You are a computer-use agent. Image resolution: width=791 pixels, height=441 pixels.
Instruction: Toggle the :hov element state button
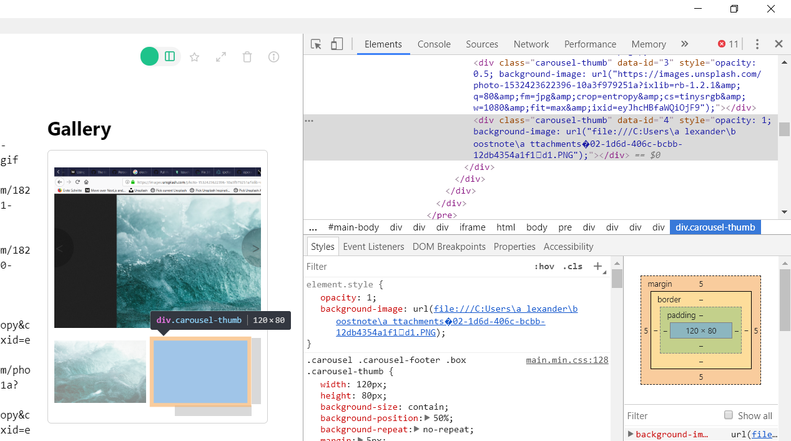[x=544, y=266]
